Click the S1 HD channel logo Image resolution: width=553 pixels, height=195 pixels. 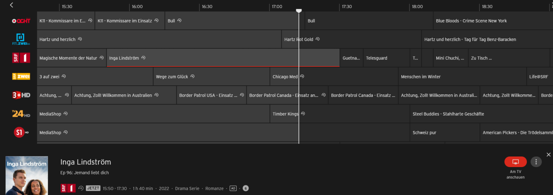[21, 133]
